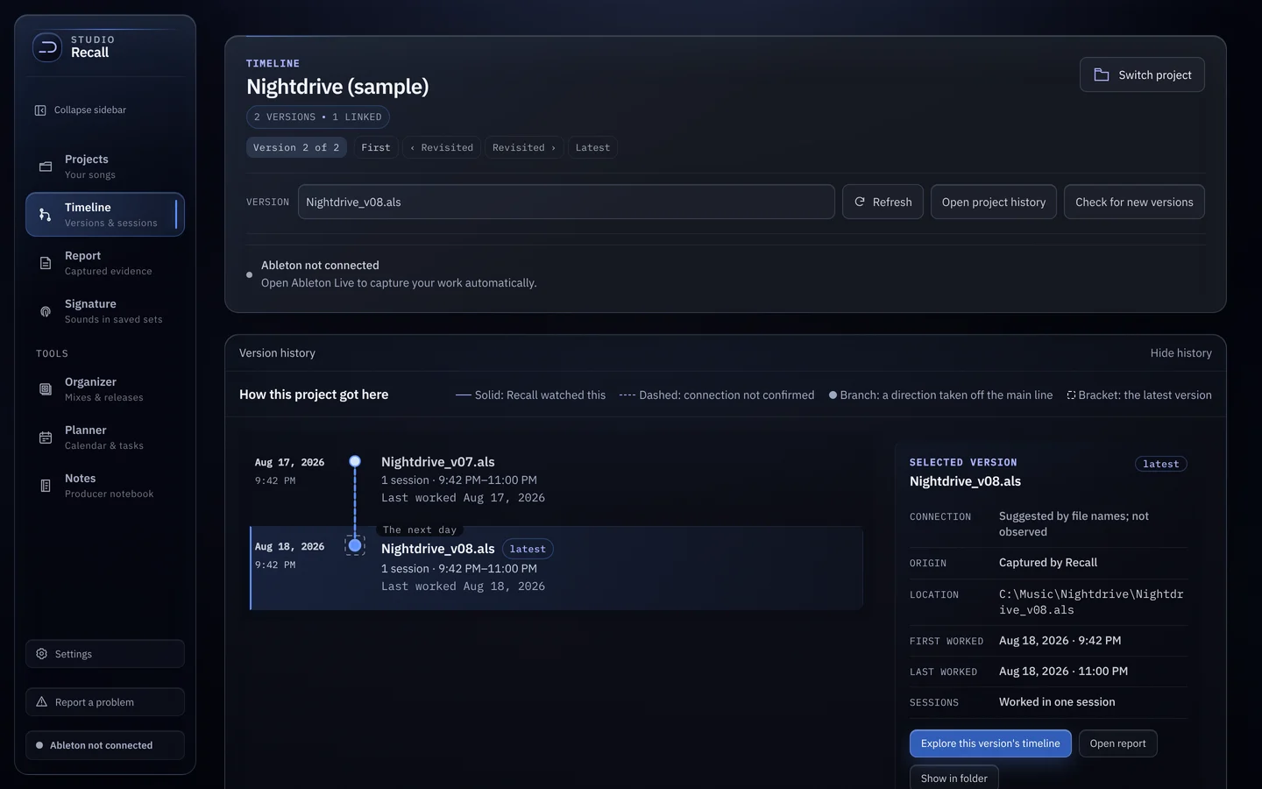Click the right chevron beside Revisited

[553, 147]
